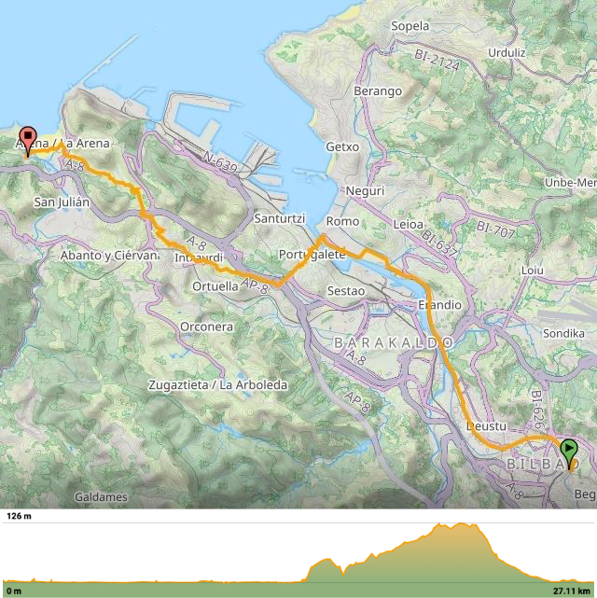Click the Portugalete label on the route
Viewport: 597px width, 598px height.
(312, 255)
